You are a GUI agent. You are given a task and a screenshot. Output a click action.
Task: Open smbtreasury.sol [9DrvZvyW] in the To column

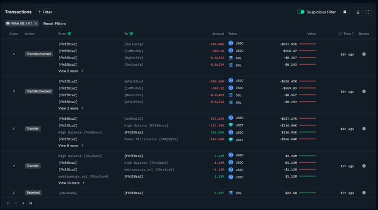(149, 169)
